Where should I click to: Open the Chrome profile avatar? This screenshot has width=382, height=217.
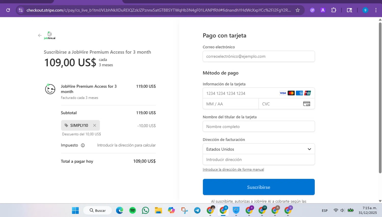365,10
